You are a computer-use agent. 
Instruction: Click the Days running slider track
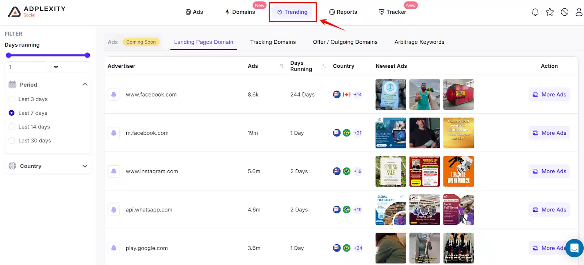(48, 55)
